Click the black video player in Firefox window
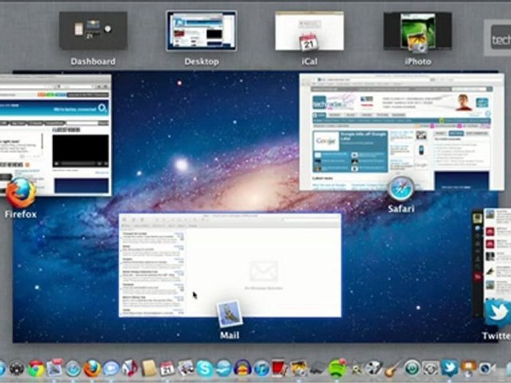This screenshot has height=383, width=511. [x=80, y=151]
